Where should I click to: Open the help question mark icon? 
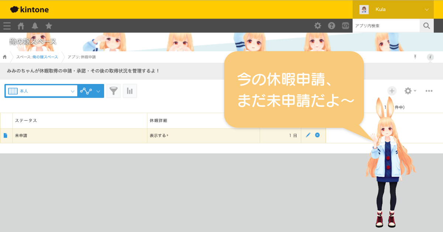[x=332, y=26]
